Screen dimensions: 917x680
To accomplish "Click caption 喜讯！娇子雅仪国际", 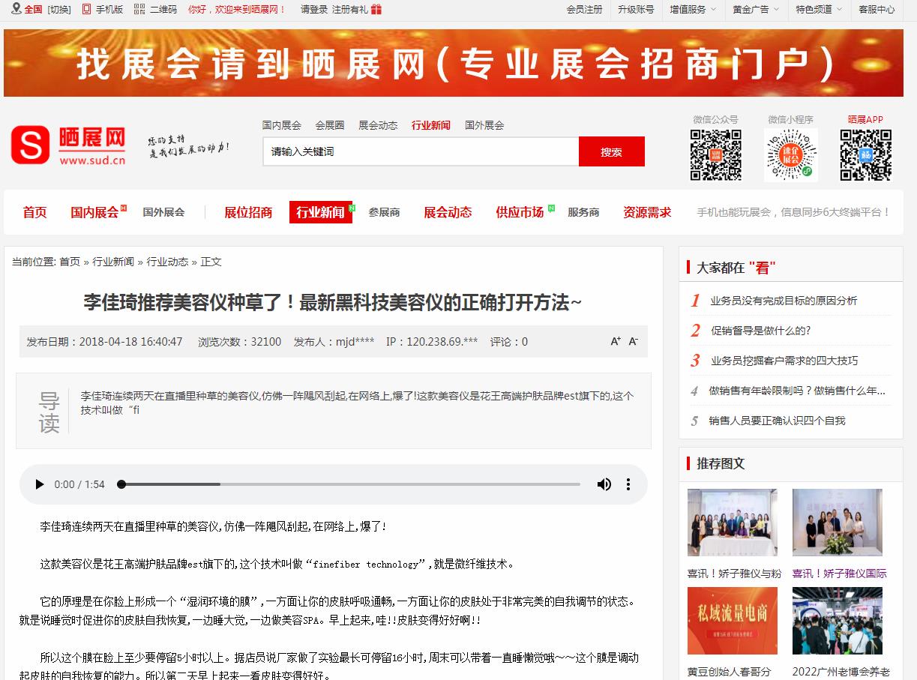I will click(x=839, y=574).
